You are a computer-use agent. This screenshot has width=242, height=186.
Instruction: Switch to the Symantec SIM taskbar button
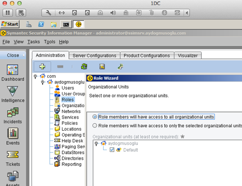[x=79, y=24]
